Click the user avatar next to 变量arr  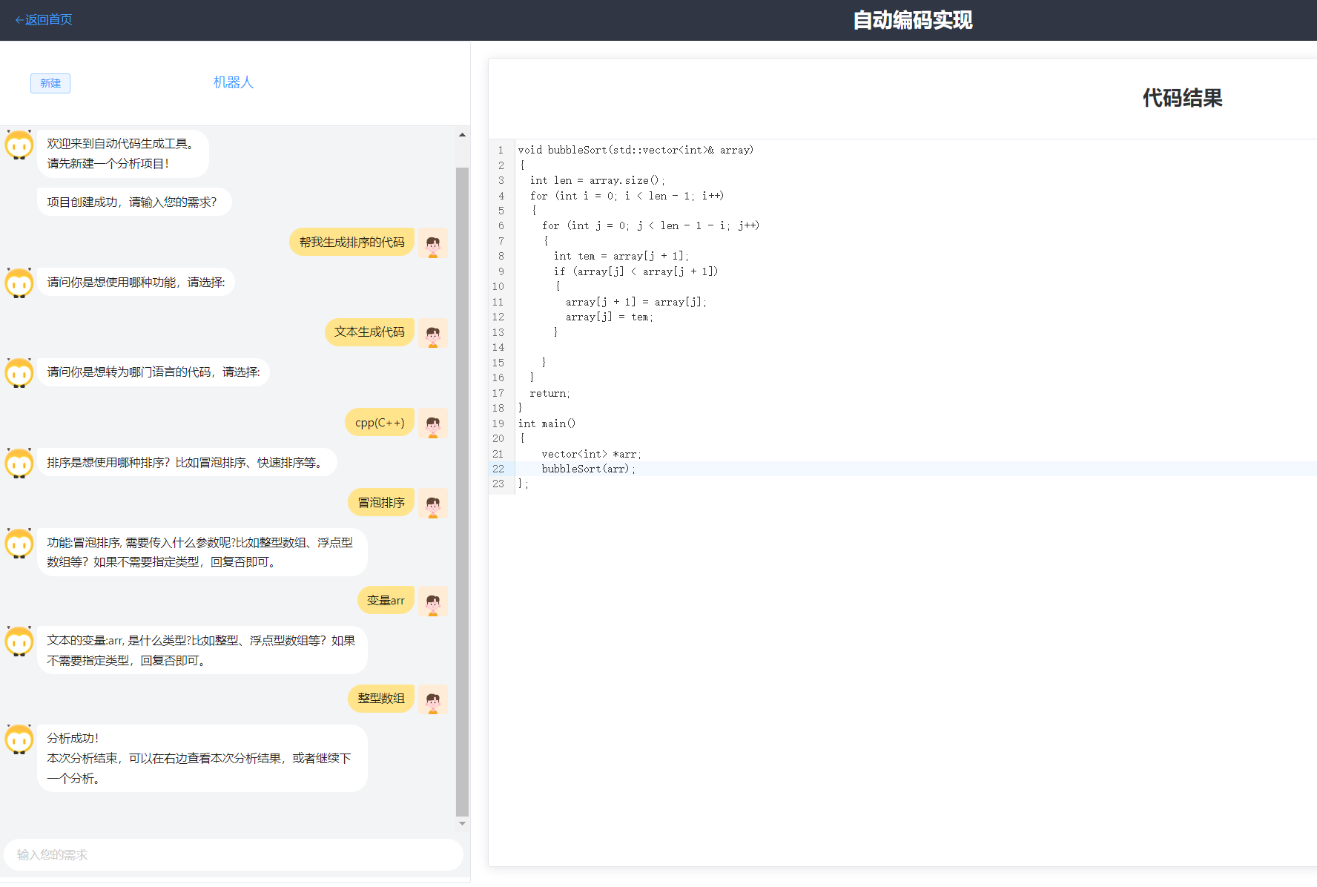(x=433, y=601)
